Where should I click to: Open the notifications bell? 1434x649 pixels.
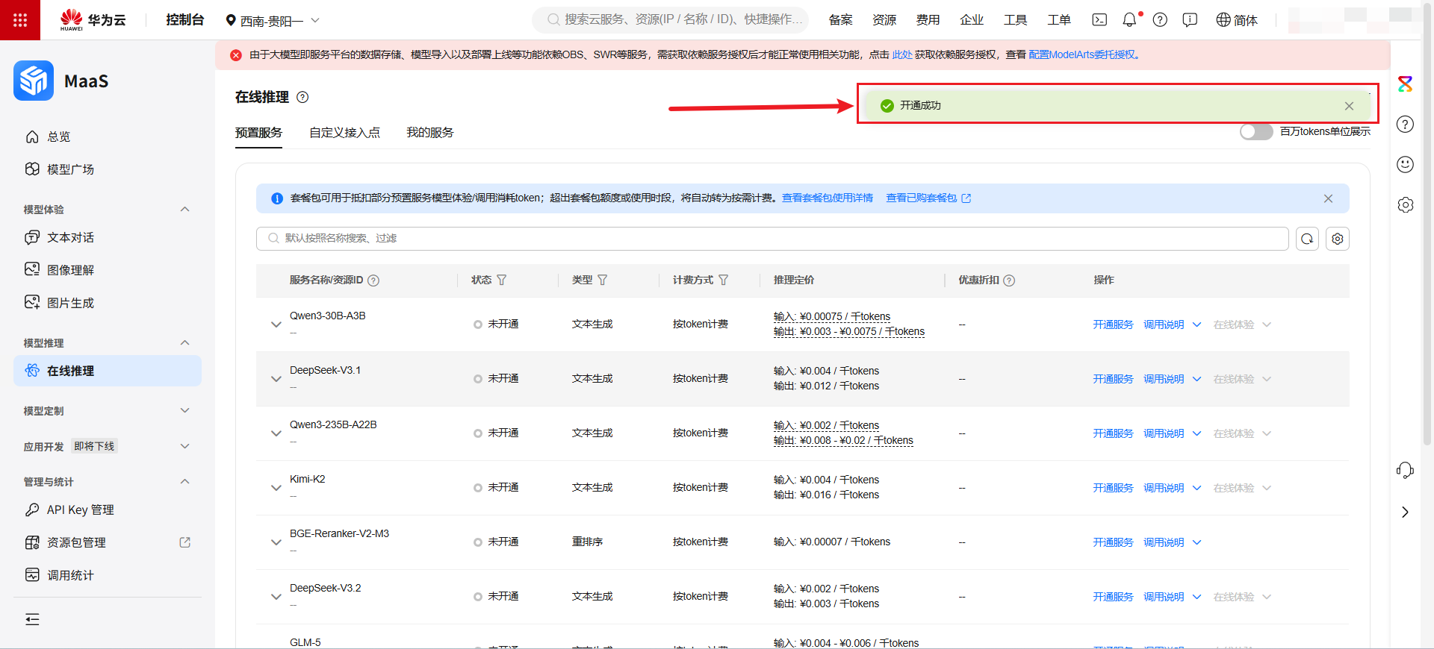(1129, 20)
